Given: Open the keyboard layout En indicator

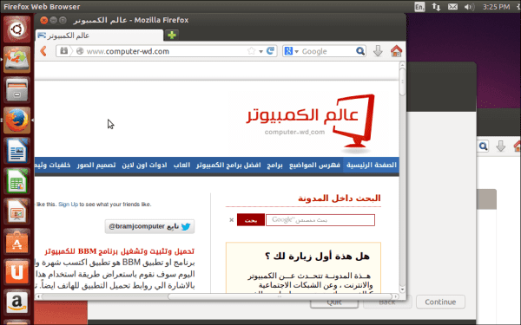Looking at the screenshot, I should pyautogui.click(x=419, y=7).
